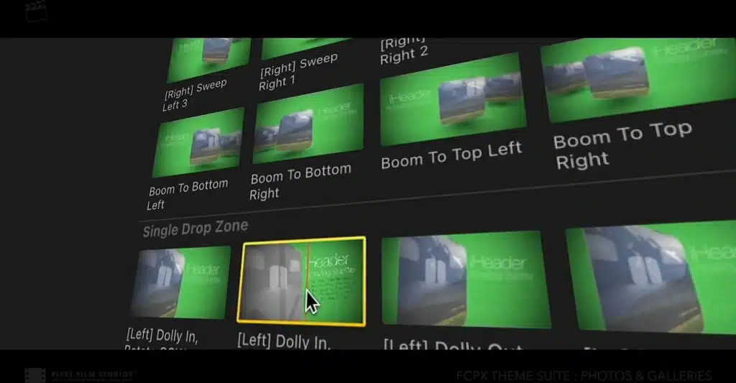
Task: Select the Boom To Top Right thumbnail
Action: point(638,79)
